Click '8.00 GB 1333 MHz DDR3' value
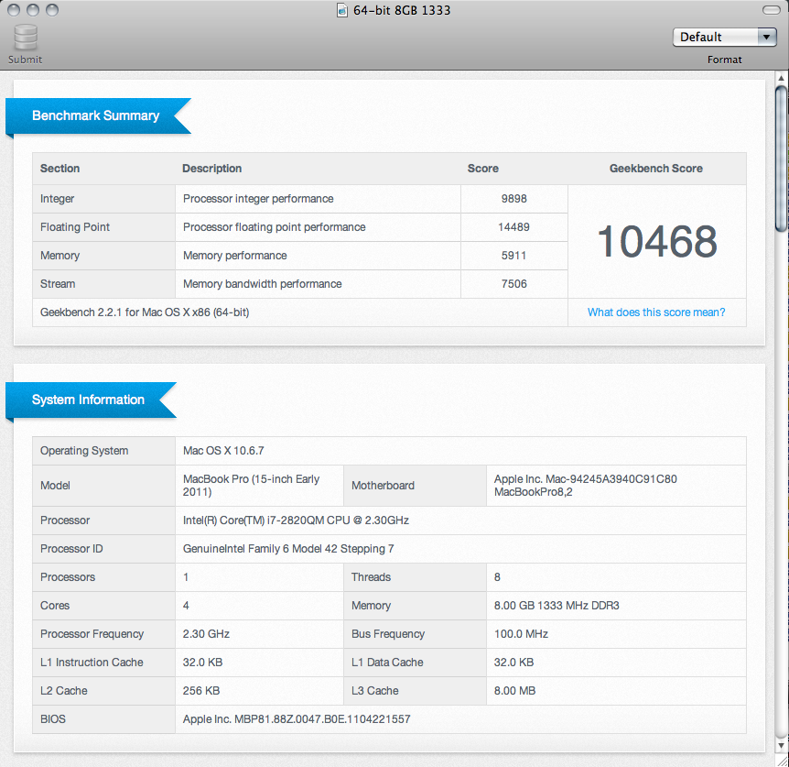The image size is (789, 767). coord(557,606)
